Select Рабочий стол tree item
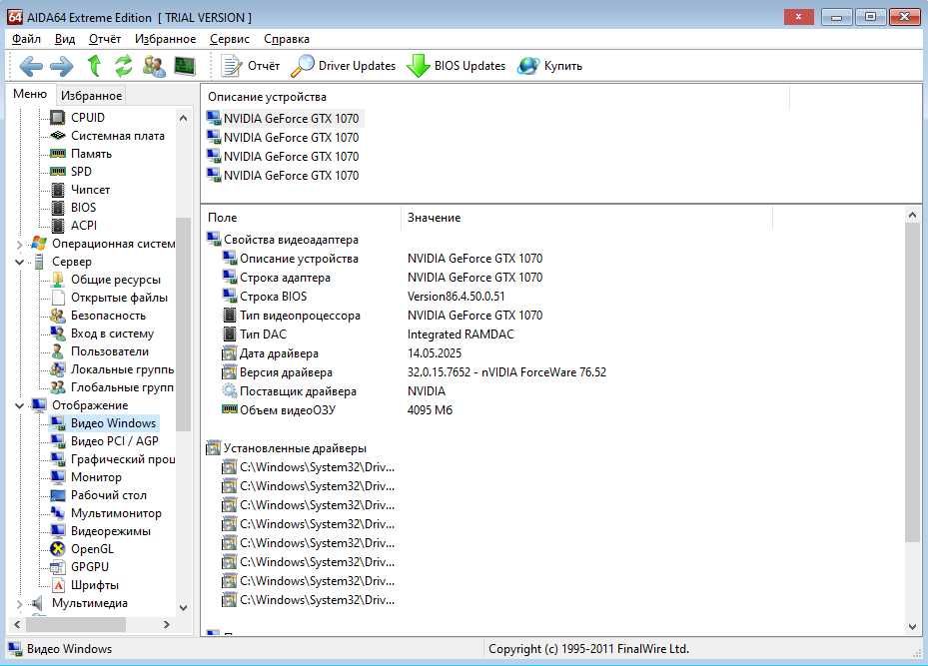Viewport: 928px width, 666px height. (x=108, y=495)
